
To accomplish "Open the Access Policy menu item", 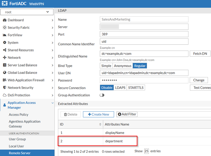I will coord(18,115).
